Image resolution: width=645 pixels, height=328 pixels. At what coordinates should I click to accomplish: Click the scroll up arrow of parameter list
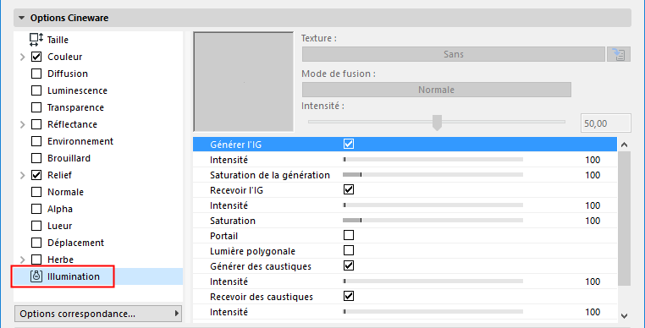tap(624, 145)
